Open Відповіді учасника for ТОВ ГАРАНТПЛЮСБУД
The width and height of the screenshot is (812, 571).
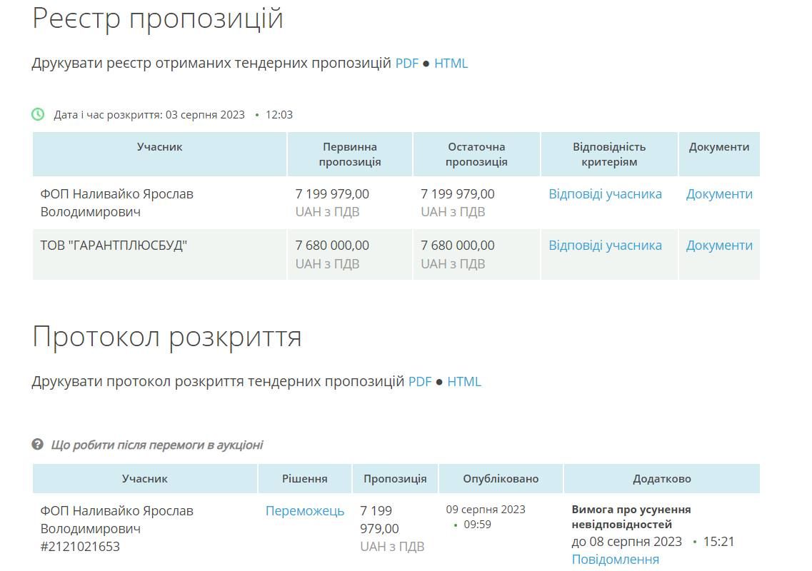click(605, 246)
